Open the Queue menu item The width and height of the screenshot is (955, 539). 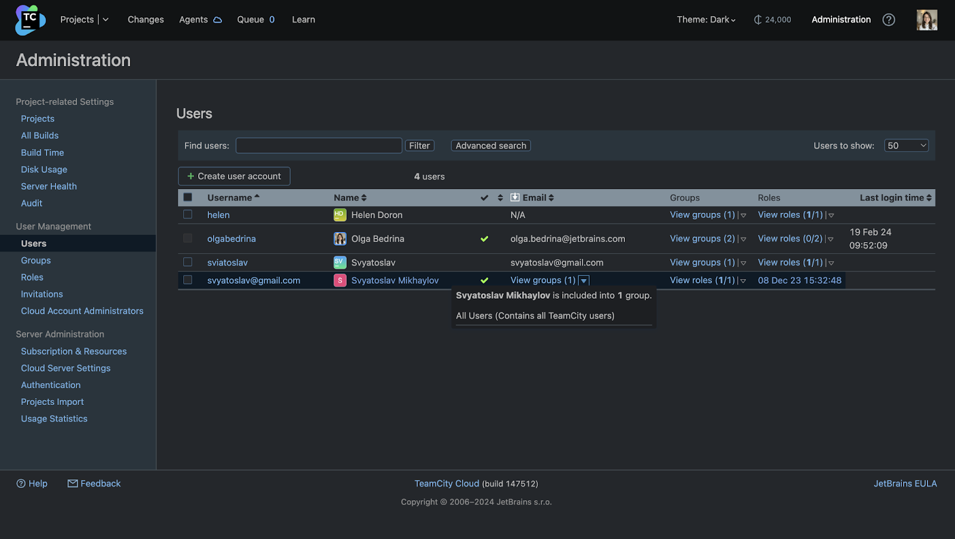tap(256, 20)
